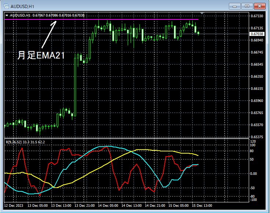
Task: Click the AUDUSD,H1 OHLC header text
Action: 47,15
